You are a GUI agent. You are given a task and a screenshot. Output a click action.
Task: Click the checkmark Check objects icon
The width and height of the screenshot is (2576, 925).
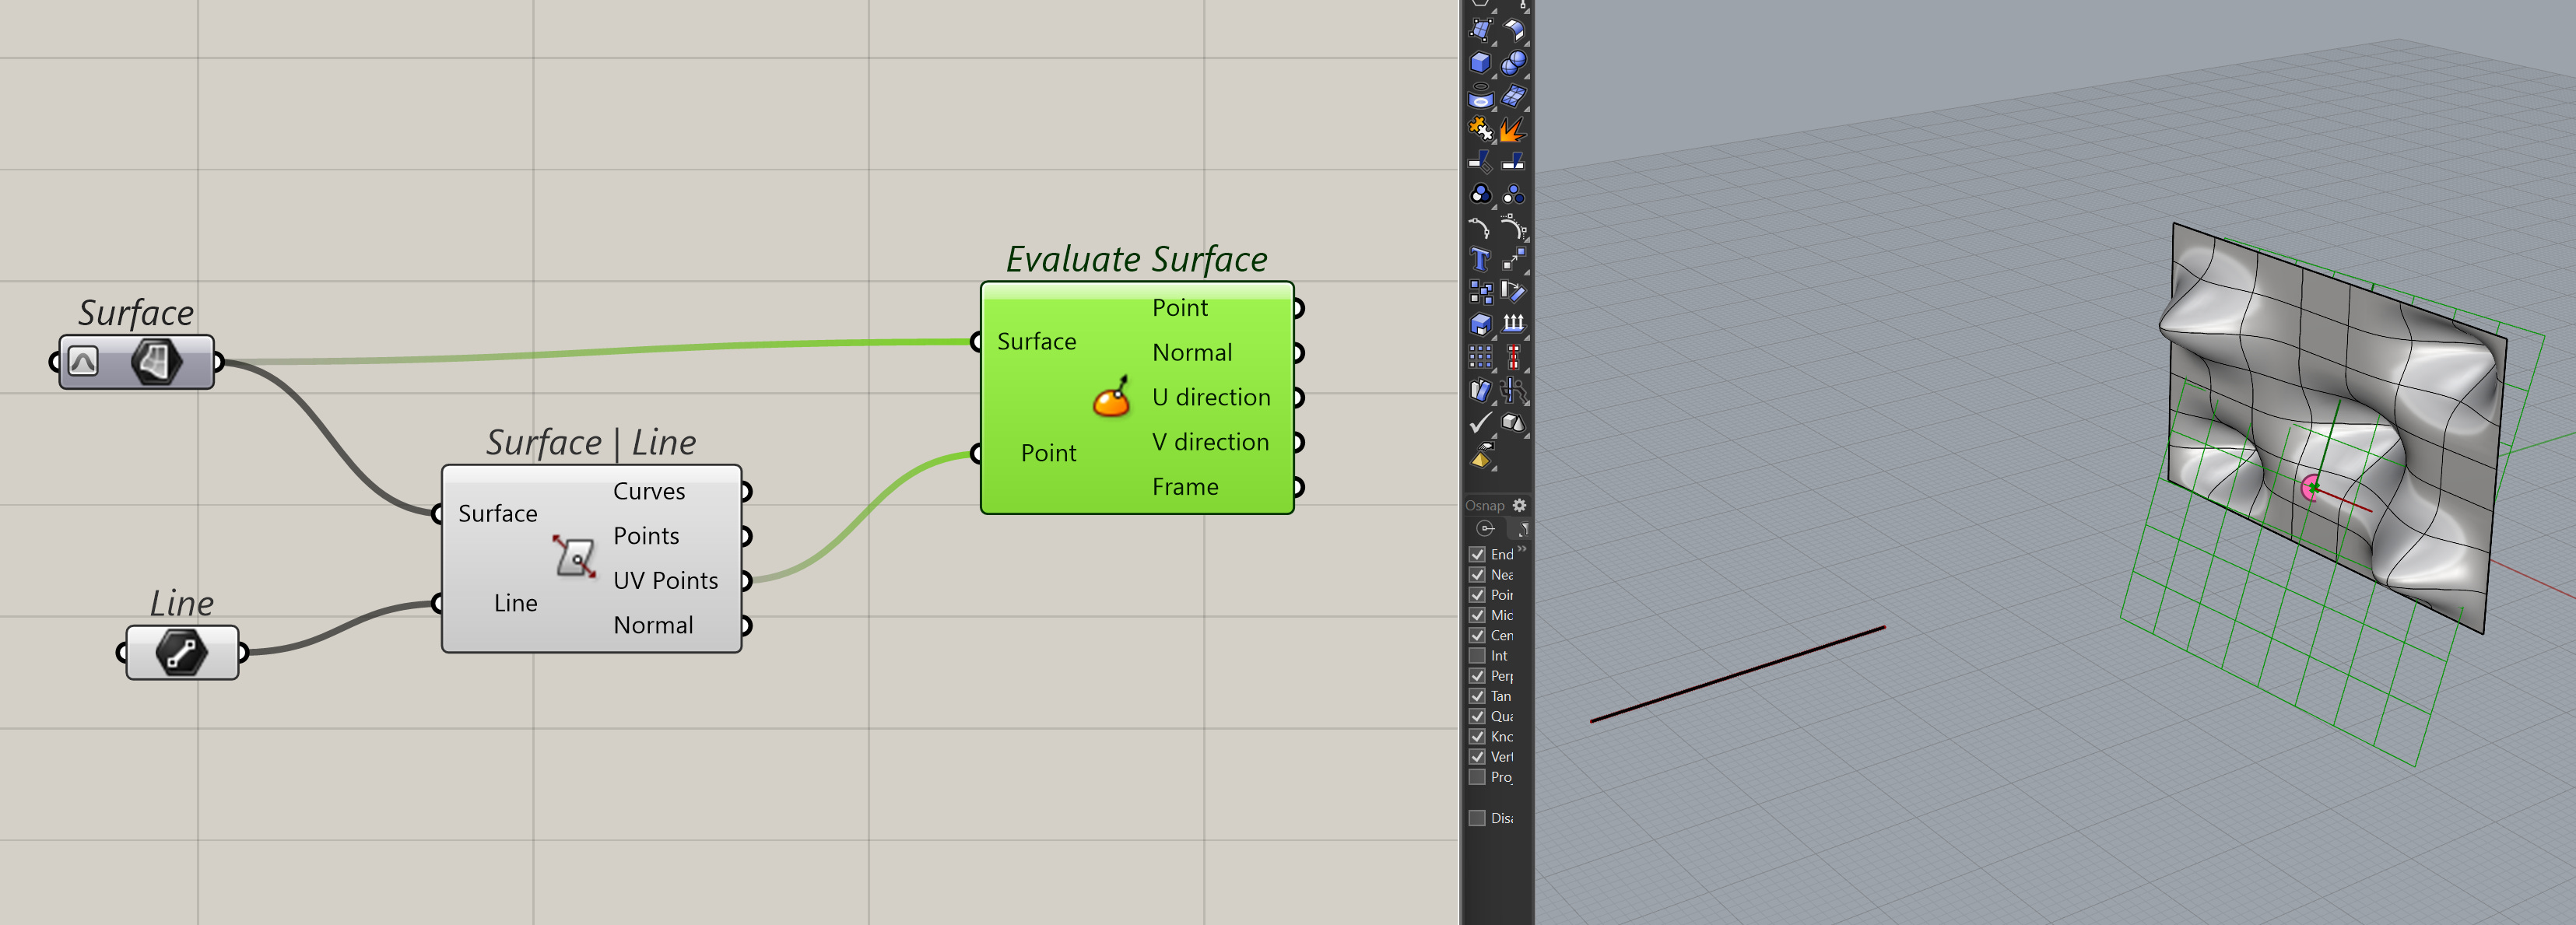pos(1480,423)
